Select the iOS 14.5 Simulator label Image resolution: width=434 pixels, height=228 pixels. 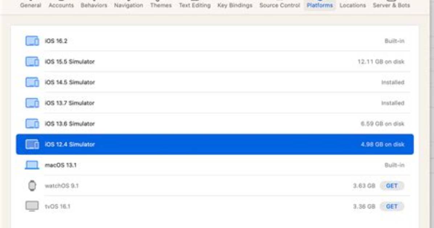pos(70,82)
